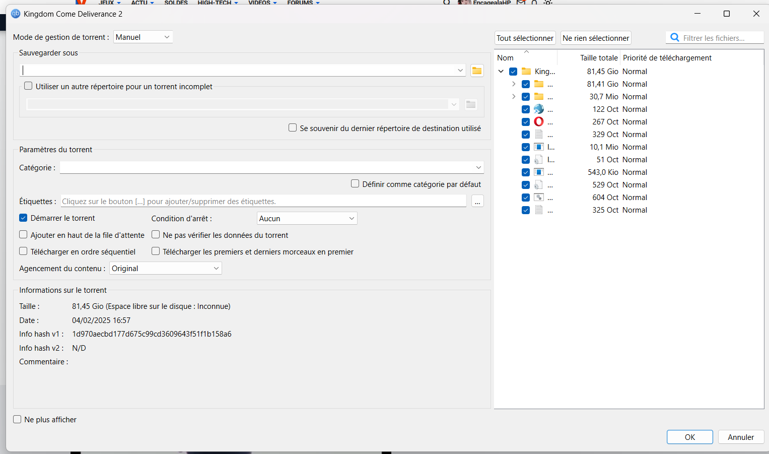The height and width of the screenshot is (454, 769).
Task: Open the 'Mode de gestion de torrent' dropdown
Action: tap(143, 37)
